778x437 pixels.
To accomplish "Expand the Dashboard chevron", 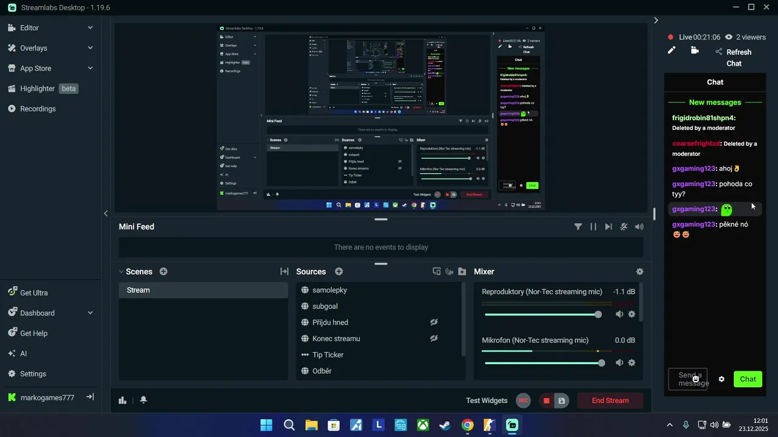I will pos(90,313).
